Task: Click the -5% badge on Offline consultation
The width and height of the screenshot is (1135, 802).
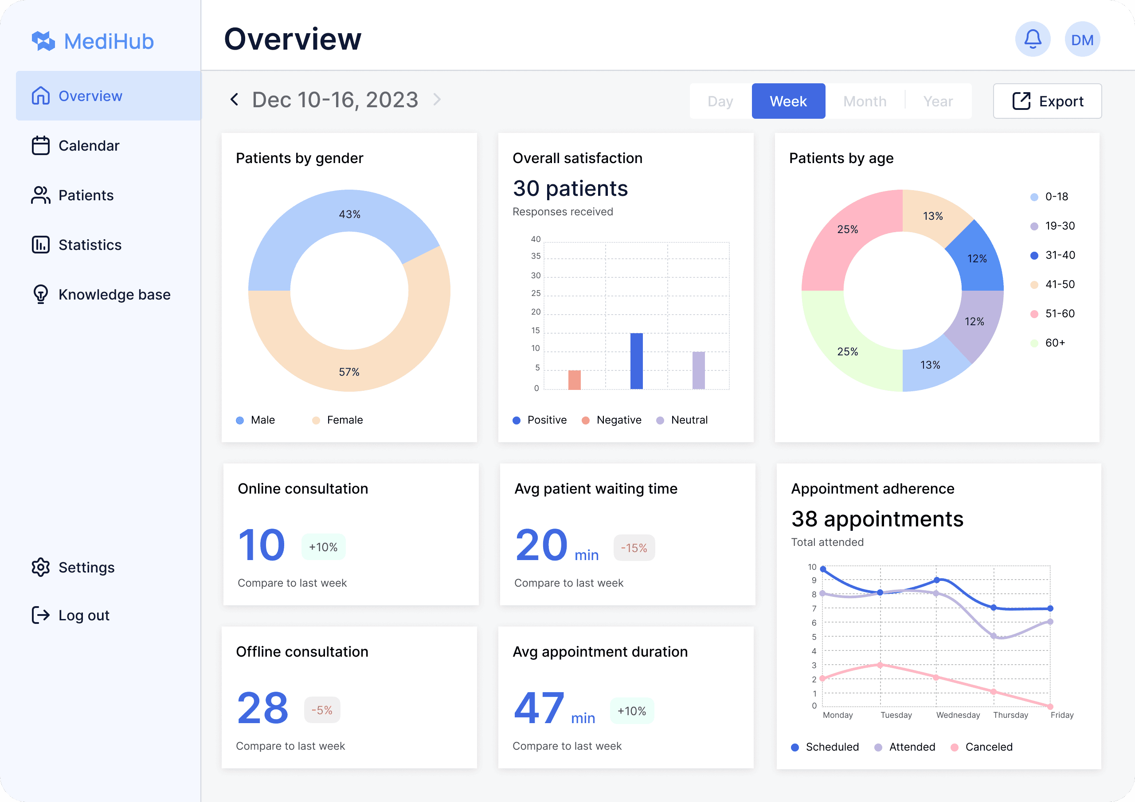Action: (x=322, y=710)
